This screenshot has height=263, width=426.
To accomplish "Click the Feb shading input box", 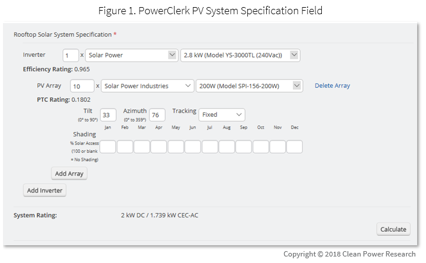I will (125, 147).
